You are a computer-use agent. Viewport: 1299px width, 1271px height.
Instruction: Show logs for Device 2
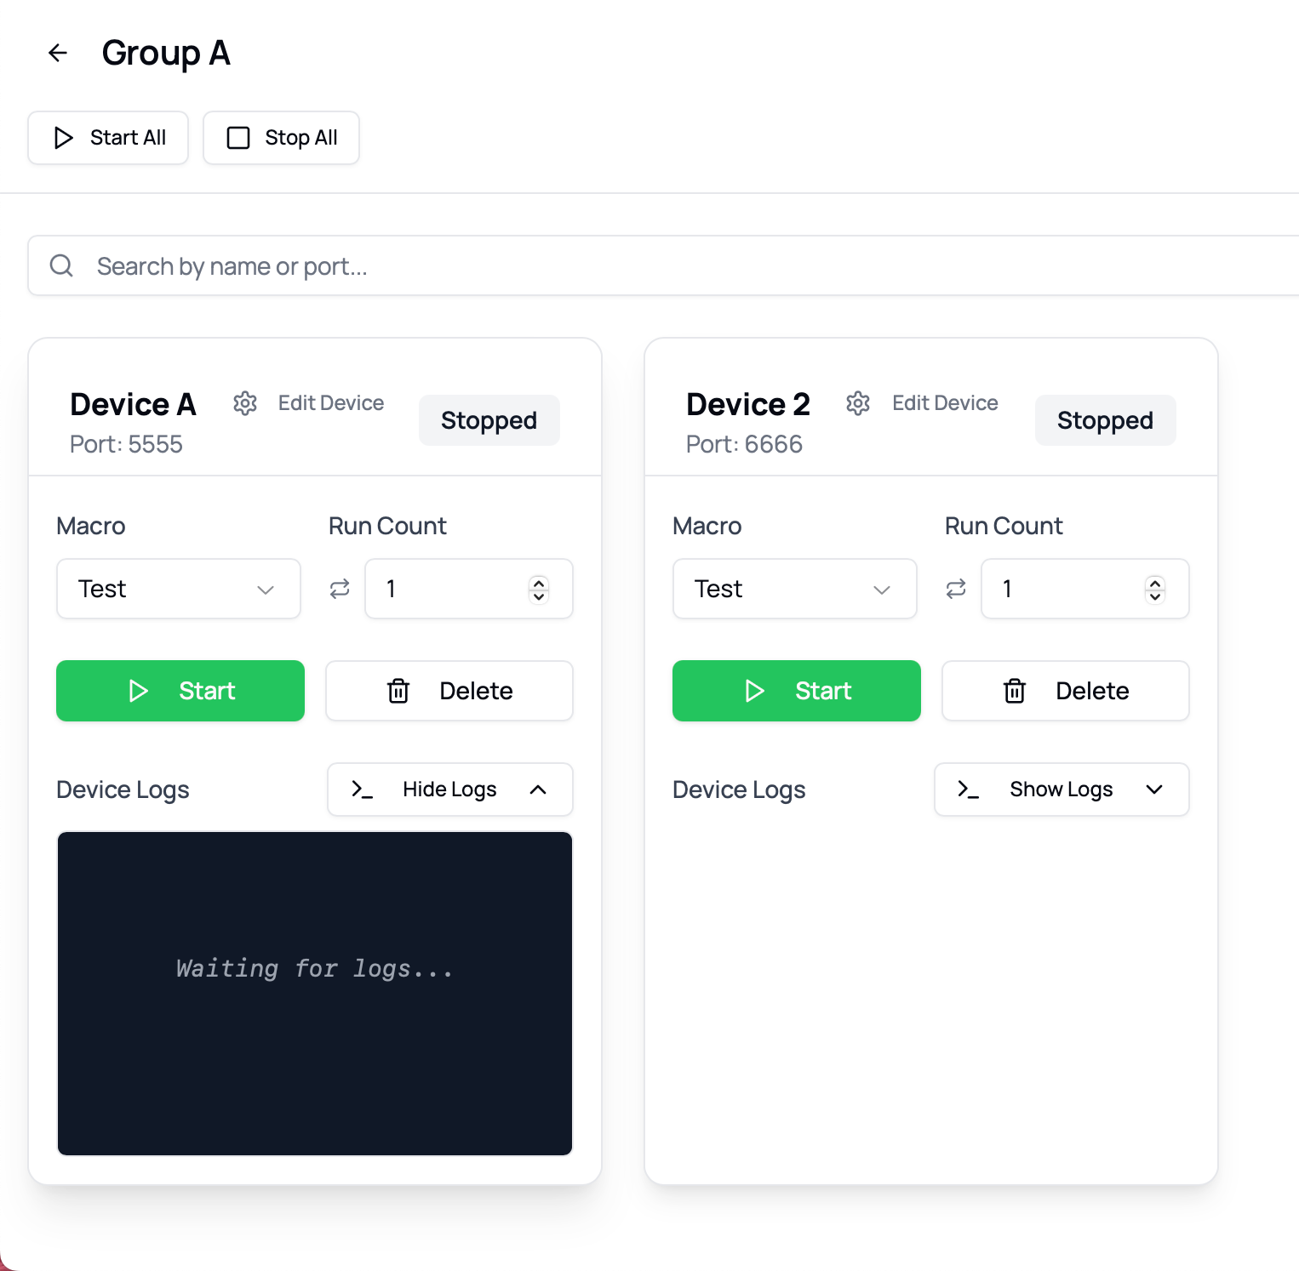[x=1061, y=789]
